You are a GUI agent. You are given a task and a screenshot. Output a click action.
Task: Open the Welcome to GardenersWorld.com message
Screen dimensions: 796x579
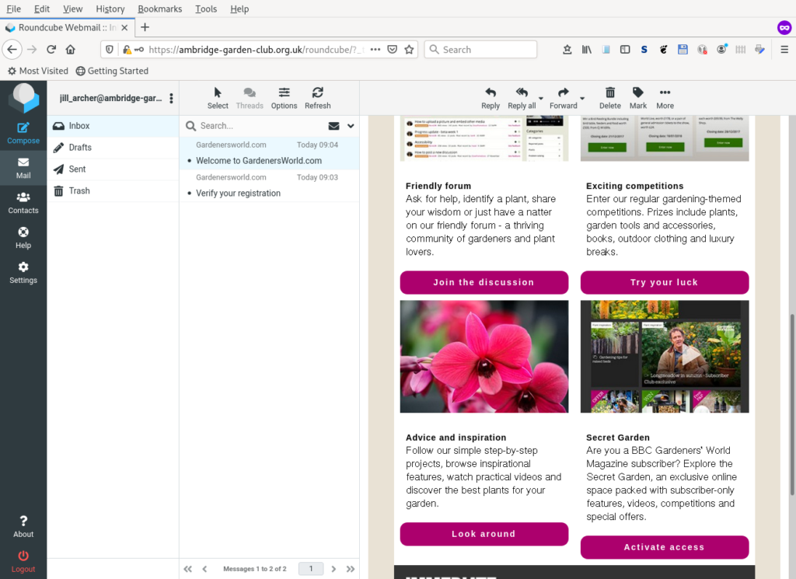click(269, 153)
